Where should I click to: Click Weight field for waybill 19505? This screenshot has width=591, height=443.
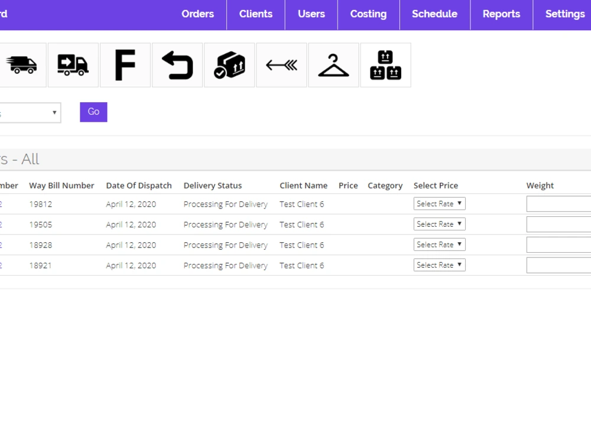pos(558,224)
